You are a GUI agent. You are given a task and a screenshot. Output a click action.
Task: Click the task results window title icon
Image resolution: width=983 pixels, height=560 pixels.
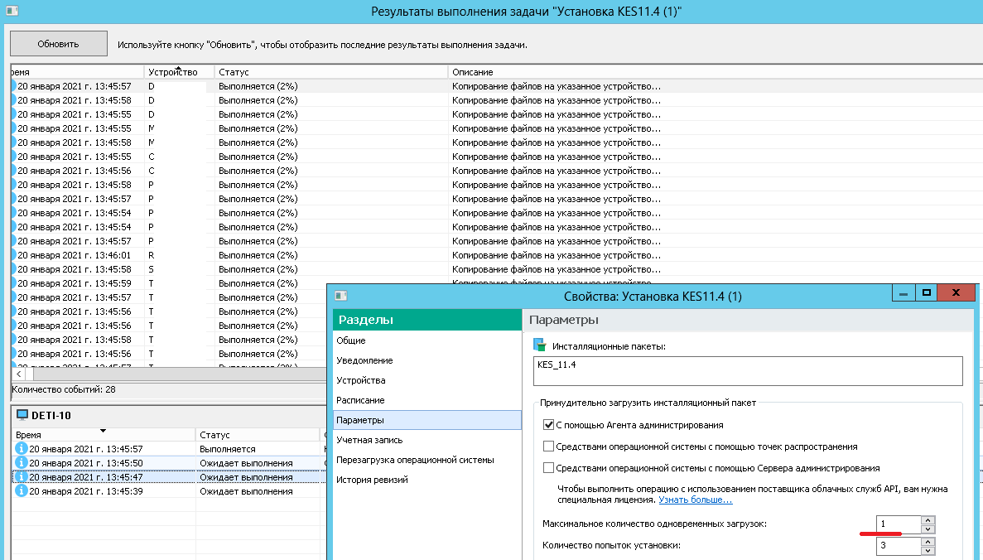click(x=12, y=11)
